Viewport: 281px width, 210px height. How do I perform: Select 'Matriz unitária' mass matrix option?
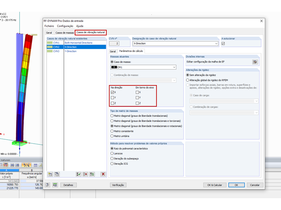[112, 136]
